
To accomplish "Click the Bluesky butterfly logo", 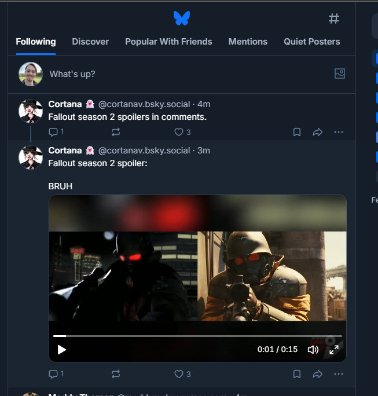I will (x=181, y=19).
